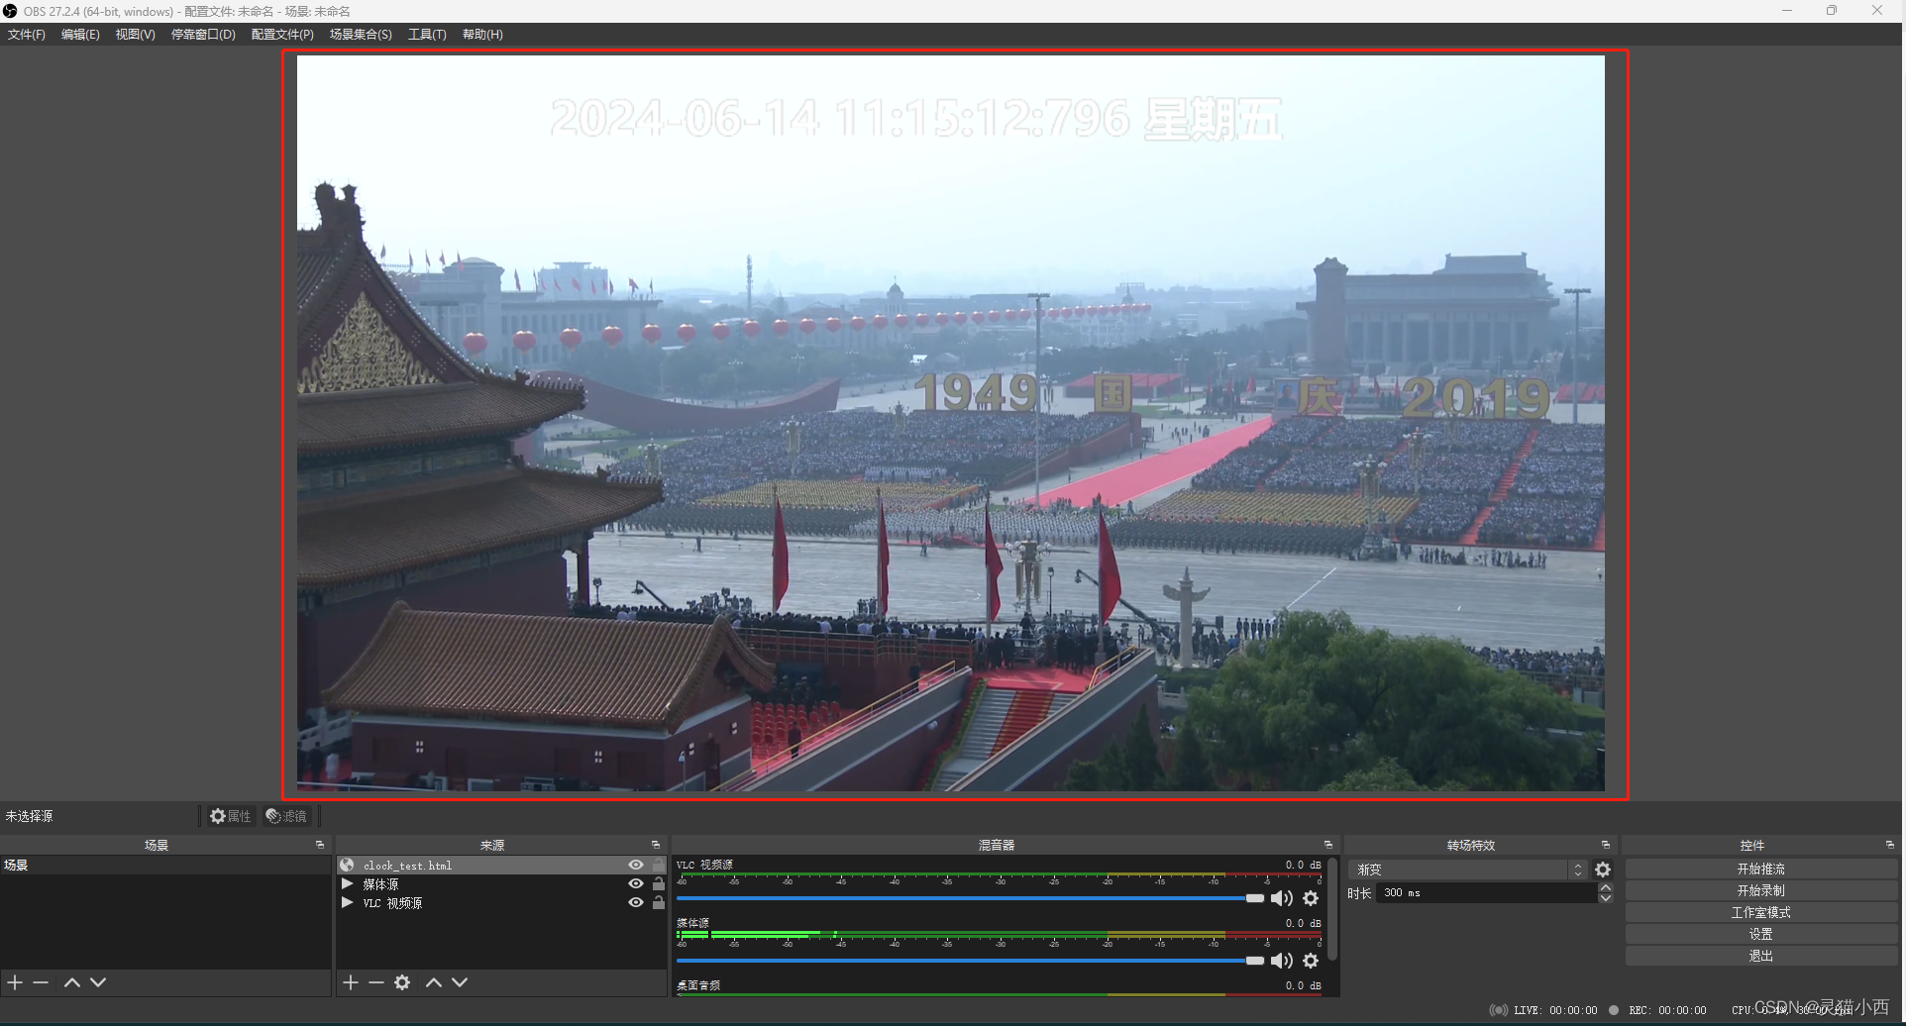The width and height of the screenshot is (1906, 1026).
Task: Click the 300 ms duration field
Action: coord(1487,893)
